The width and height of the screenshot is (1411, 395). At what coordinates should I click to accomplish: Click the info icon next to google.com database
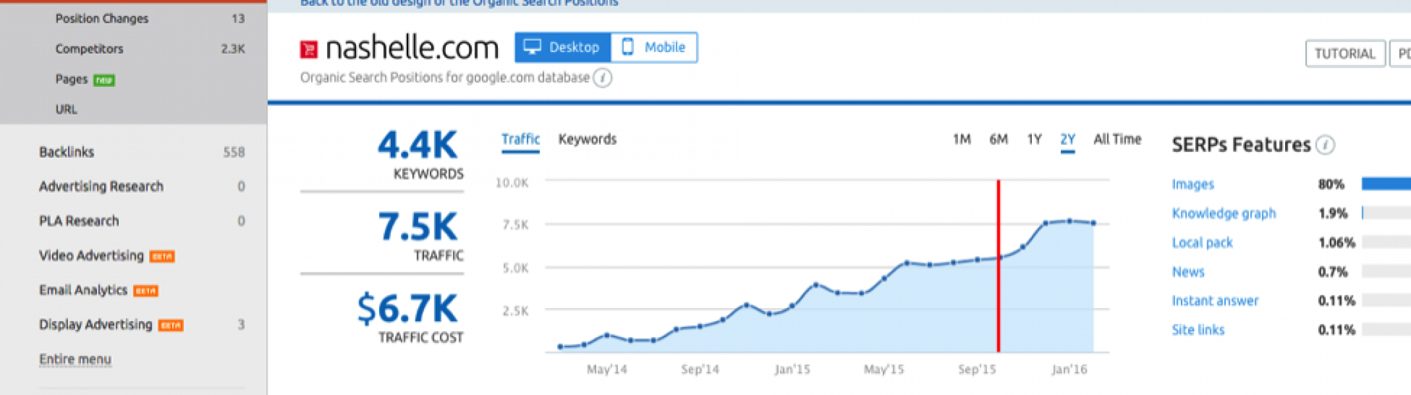[x=602, y=78]
